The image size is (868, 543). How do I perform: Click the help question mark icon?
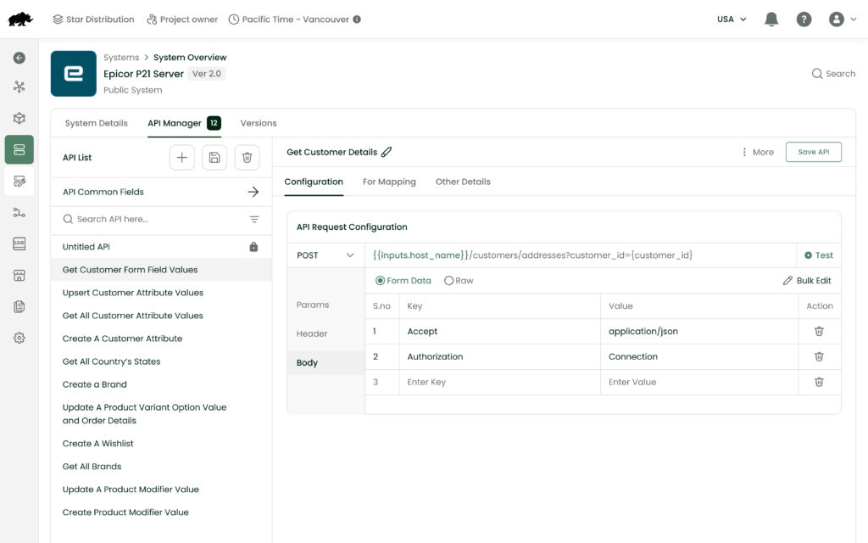click(804, 20)
